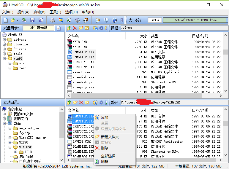Screen dimensions: 229x169
Task: Click red Delete X in disc pane toolbar
Action: (x=75, y=28)
